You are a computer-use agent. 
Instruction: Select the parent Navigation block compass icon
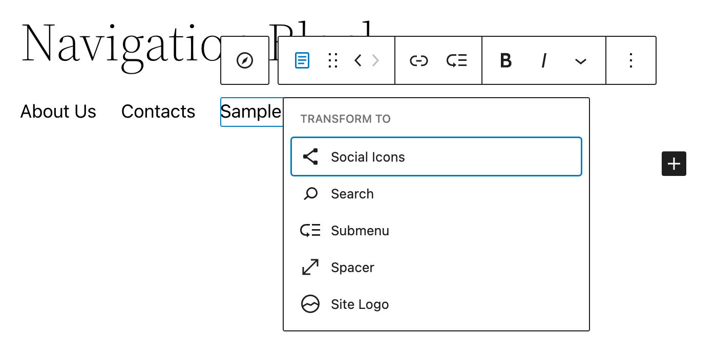point(245,61)
